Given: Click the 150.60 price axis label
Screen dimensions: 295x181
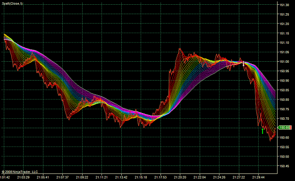Looking at the screenshot, I should click(x=284, y=138).
